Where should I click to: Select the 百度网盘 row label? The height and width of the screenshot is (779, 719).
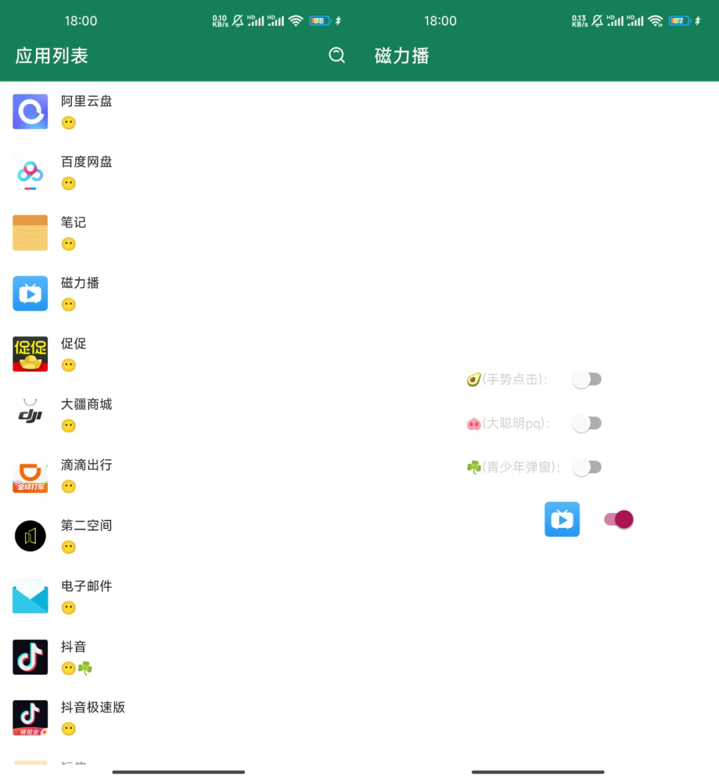pos(87,161)
